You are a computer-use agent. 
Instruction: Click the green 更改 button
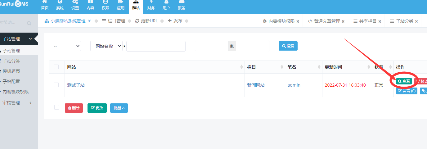(x=97, y=108)
